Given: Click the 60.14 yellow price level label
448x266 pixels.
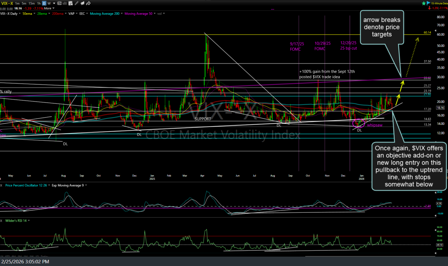Looking at the screenshot, I should [428, 33].
